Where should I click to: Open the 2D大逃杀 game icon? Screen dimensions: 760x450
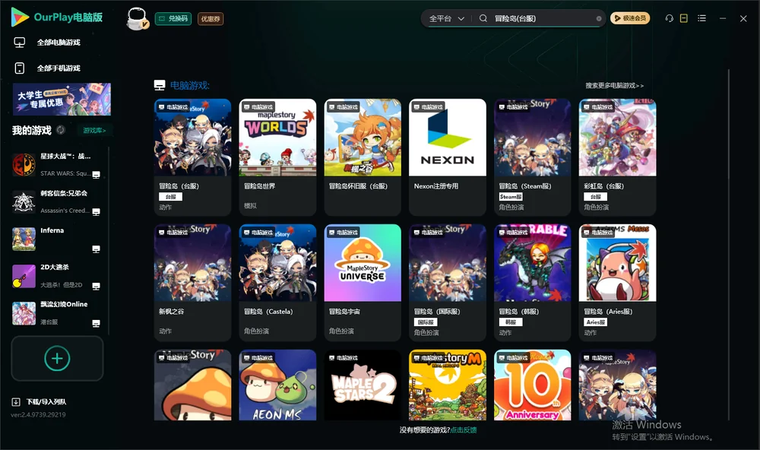[24, 276]
